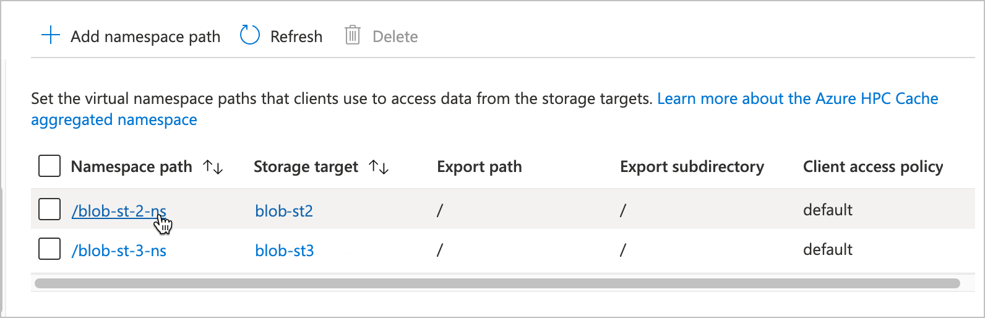Open the /blob-st-3-ns namespace path link
985x318 pixels.
click(119, 251)
